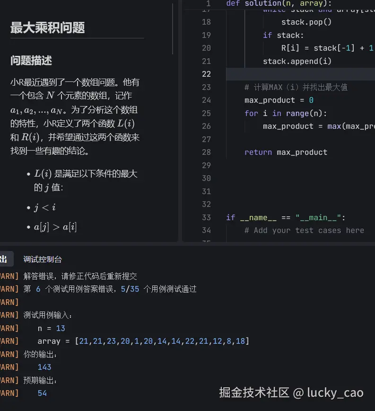Click the 'stack.pop()' code on line 18

(x=306, y=22)
